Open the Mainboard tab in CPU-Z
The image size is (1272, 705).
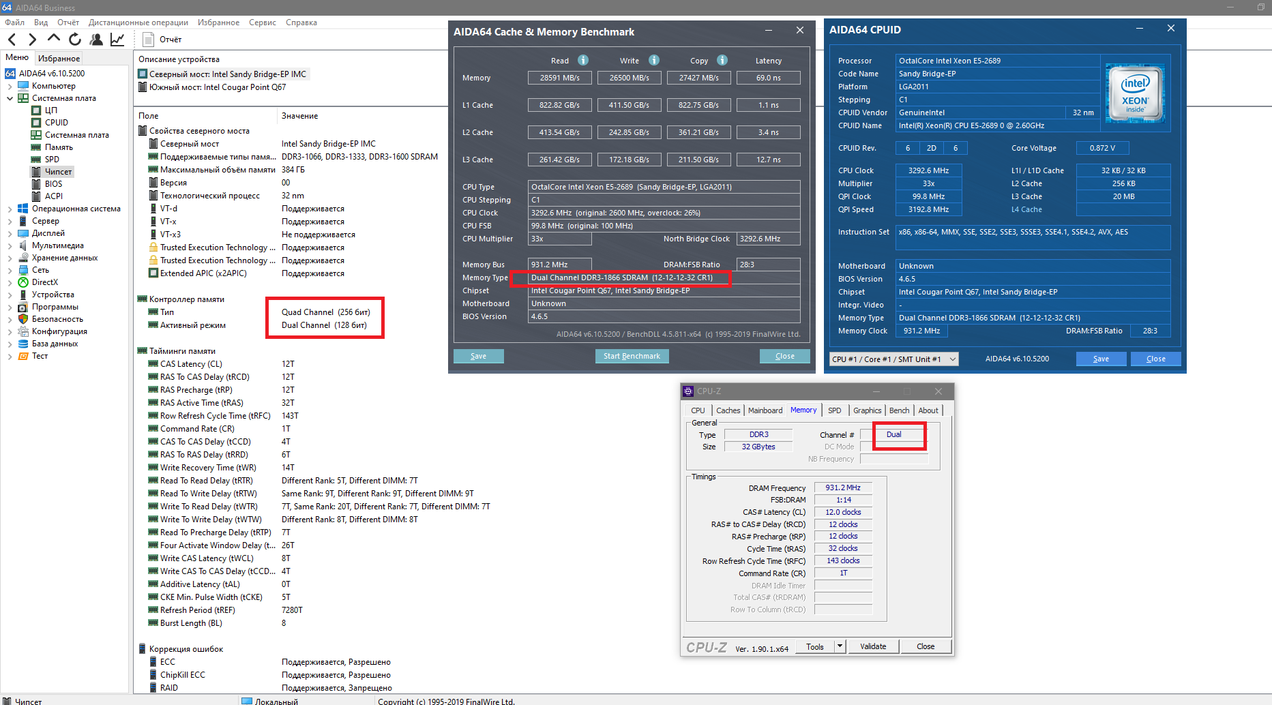coord(765,410)
